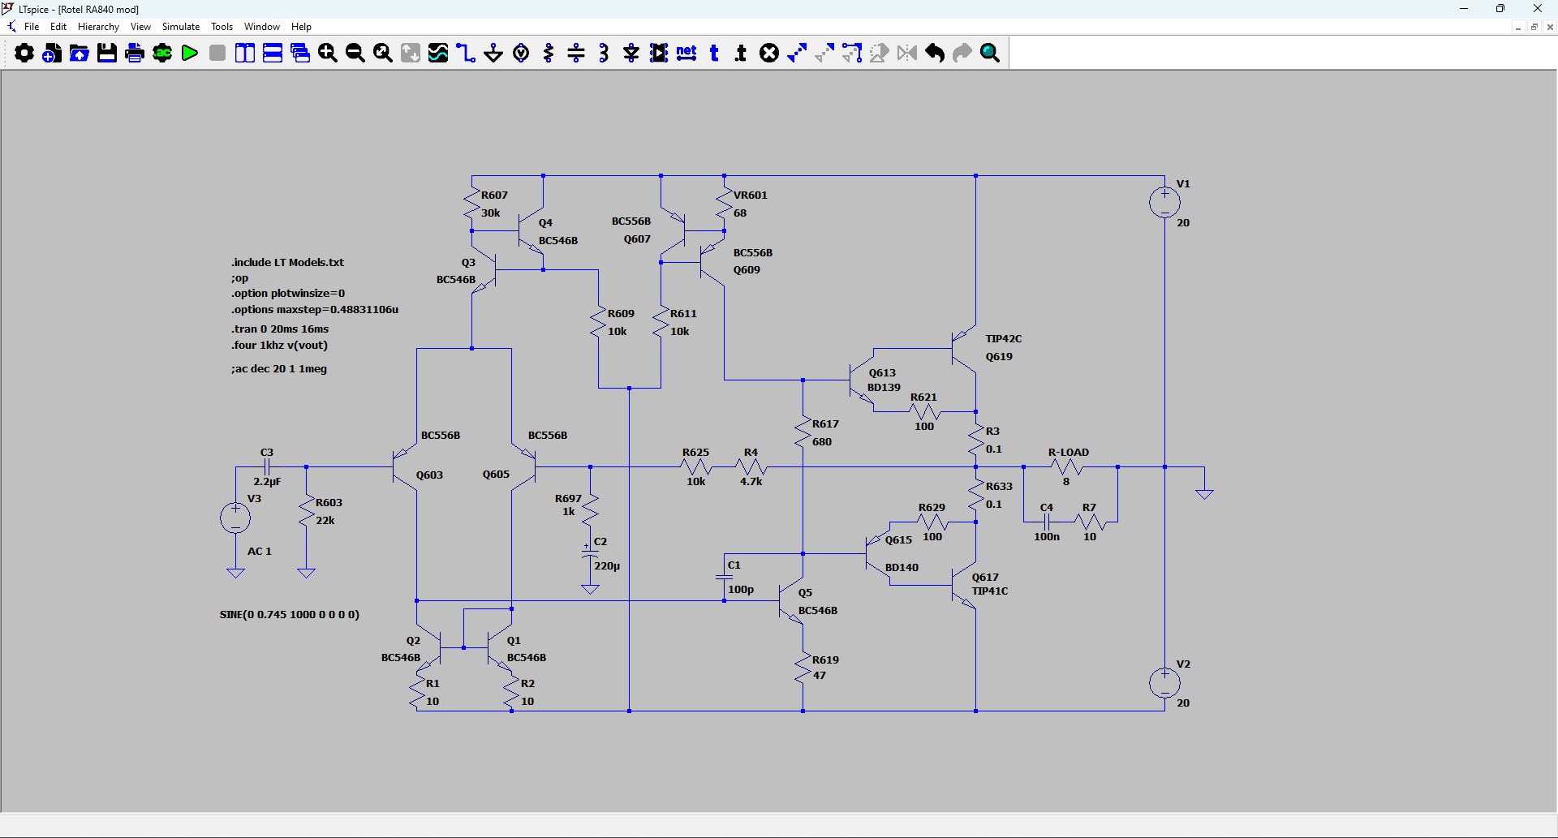Select the Capacitor tool
Viewport: 1558px width, 838px height.
(x=576, y=54)
